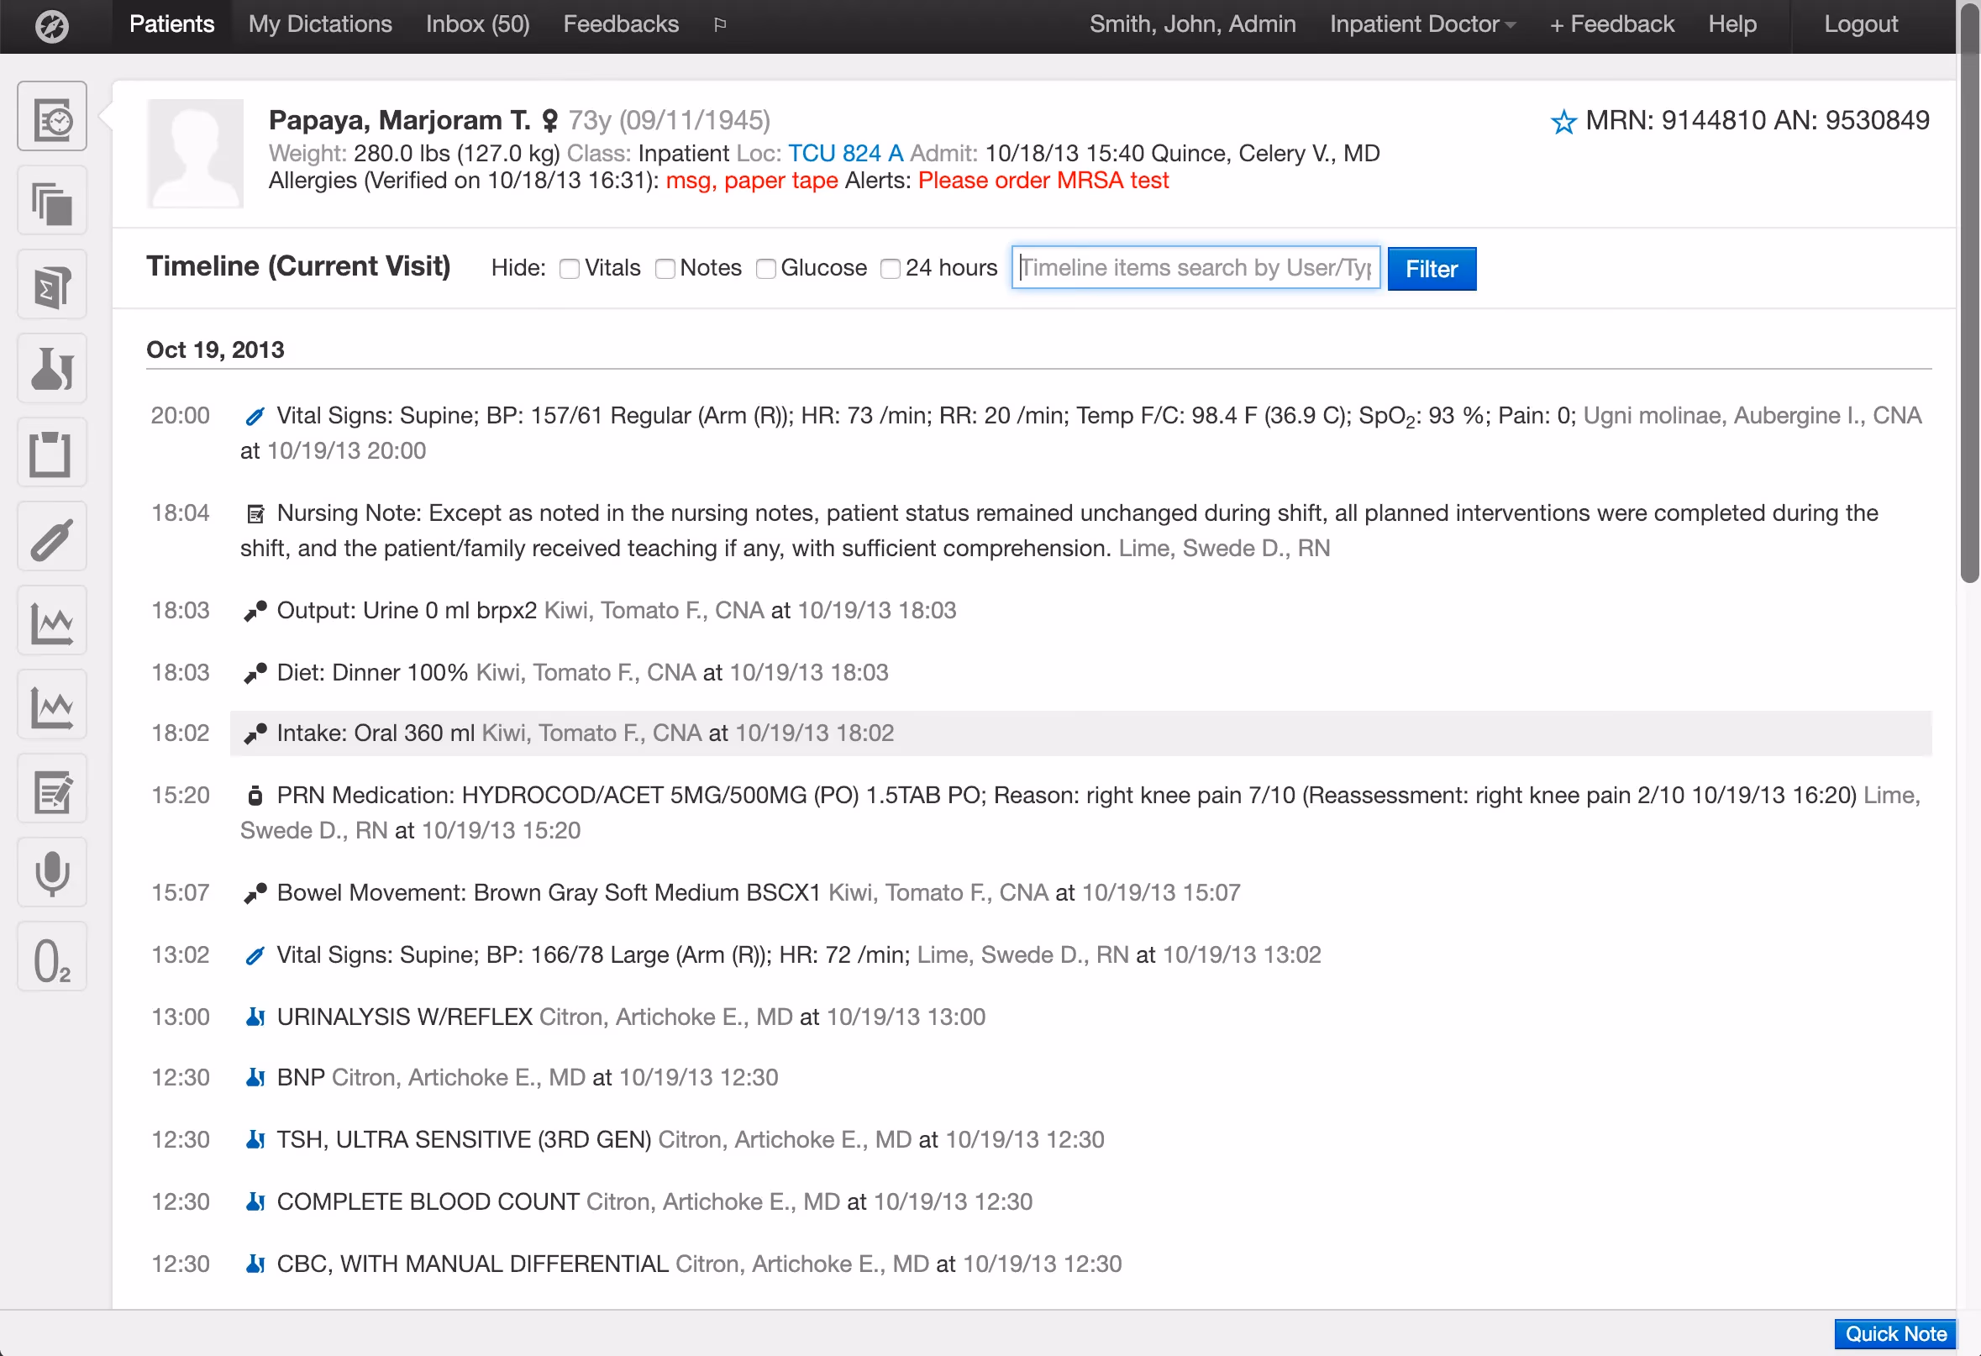Enable the Vitals hide checkbox
The image size is (1981, 1356).
570,269
